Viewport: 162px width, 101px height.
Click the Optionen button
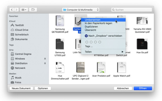click(43, 88)
